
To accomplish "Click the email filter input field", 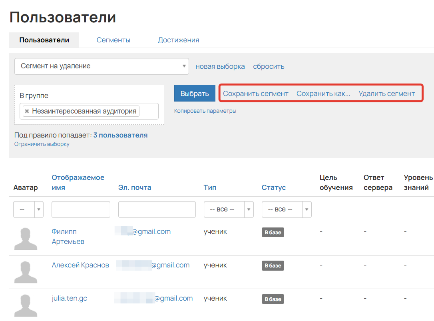I will [x=157, y=209].
